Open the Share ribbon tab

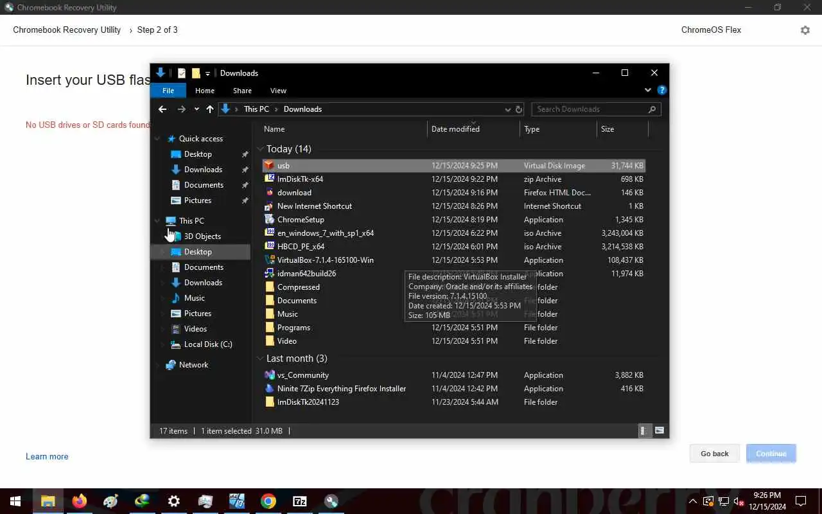point(242,91)
